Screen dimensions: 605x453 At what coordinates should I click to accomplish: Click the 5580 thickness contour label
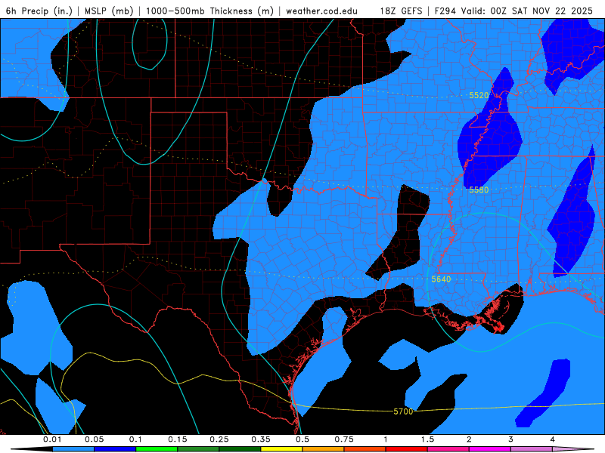(x=479, y=190)
